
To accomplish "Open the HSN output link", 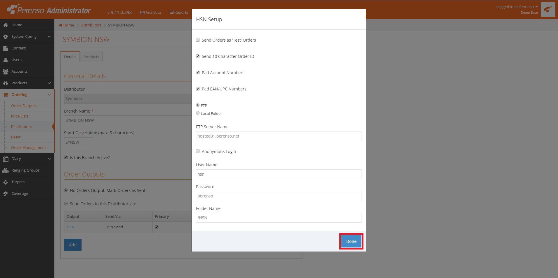I will [x=70, y=227].
